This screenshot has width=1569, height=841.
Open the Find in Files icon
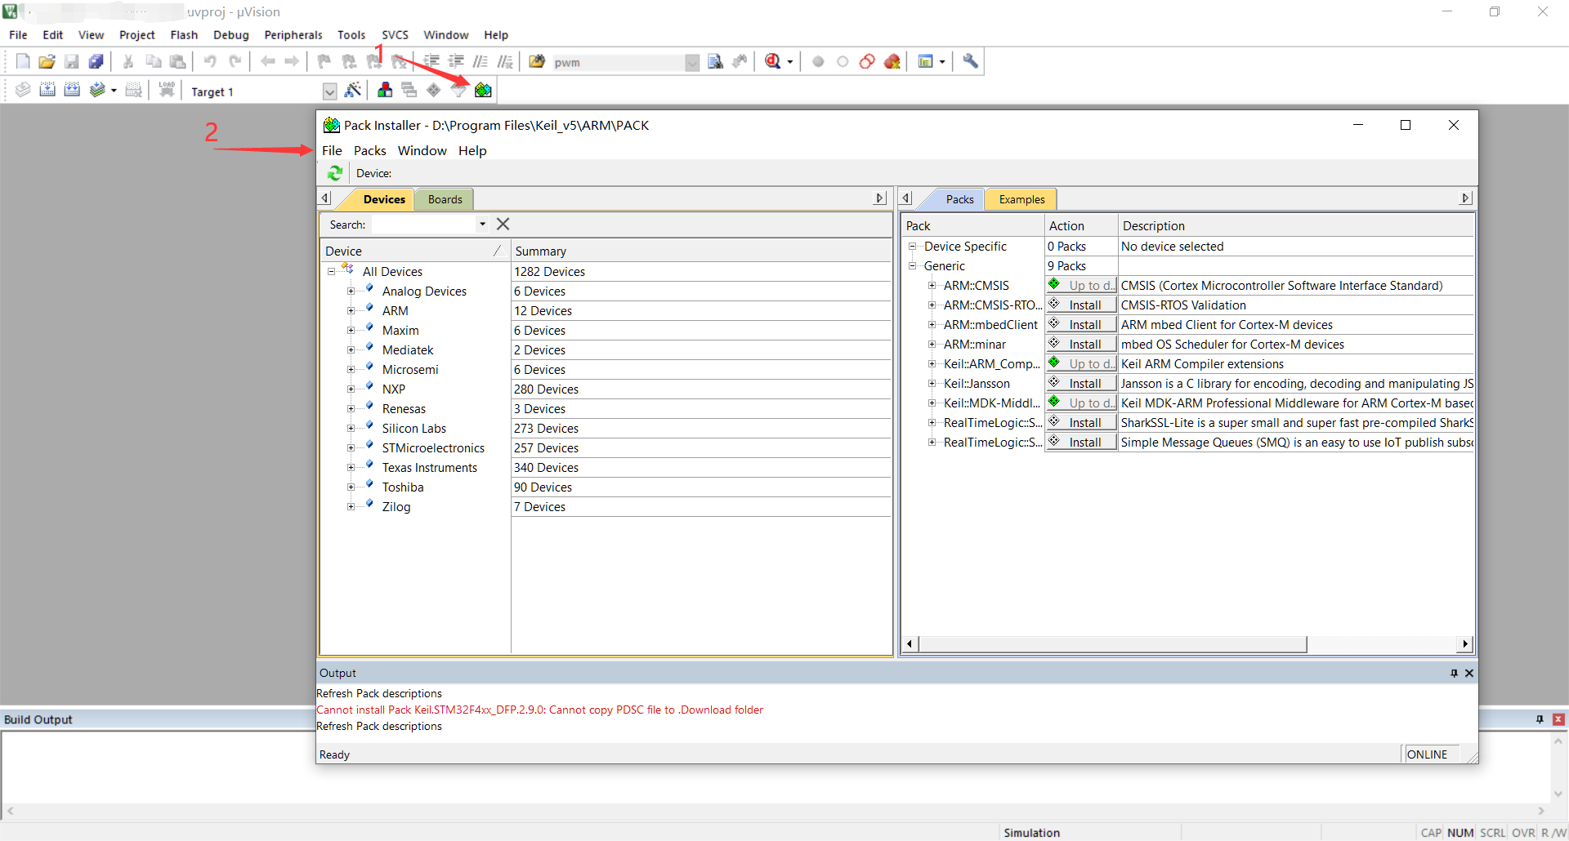(537, 61)
